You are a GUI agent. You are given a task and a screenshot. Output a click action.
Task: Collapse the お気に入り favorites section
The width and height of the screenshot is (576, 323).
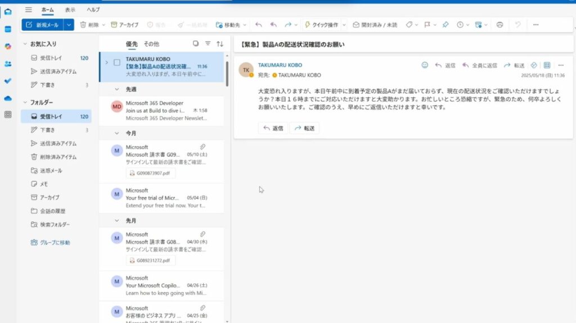pos(25,44)
